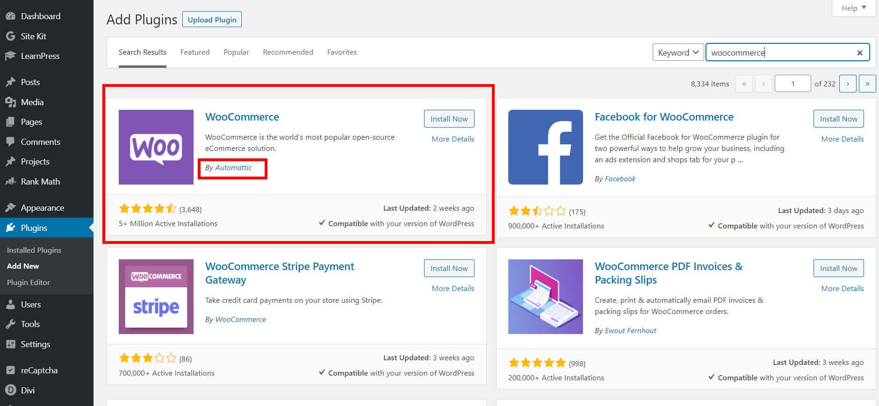879x406 pixels.
Task: Open the Dashboard icon in sidebar
Action: click(x=10, y=16)
